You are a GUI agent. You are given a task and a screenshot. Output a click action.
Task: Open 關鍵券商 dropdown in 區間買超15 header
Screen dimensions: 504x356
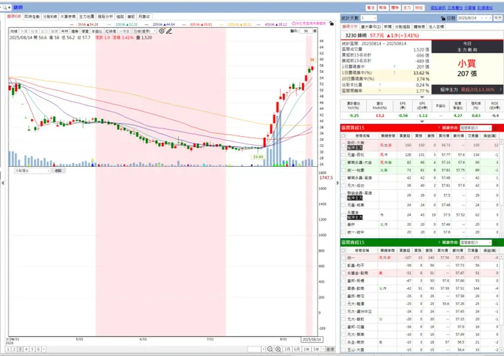(x=475, y=128)
